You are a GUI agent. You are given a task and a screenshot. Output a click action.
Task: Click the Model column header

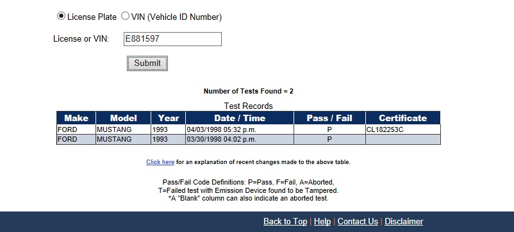coord(123,118)
